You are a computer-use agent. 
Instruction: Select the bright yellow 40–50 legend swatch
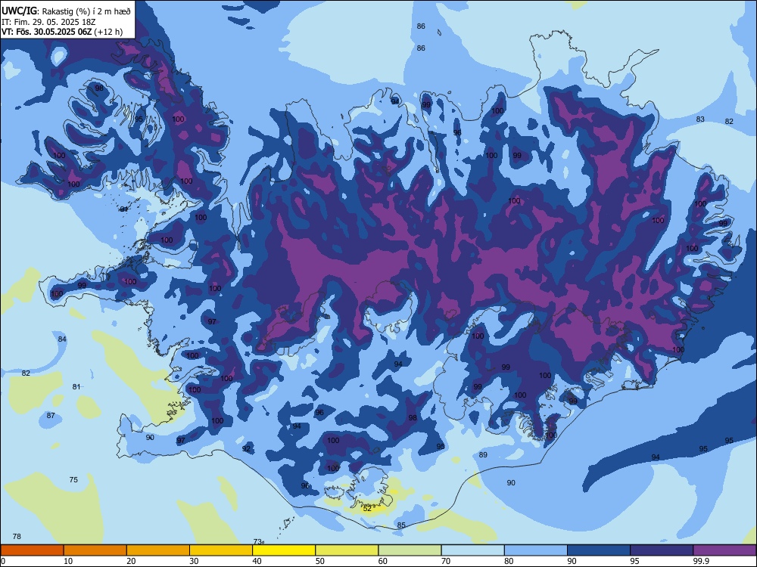coord(284,550)
